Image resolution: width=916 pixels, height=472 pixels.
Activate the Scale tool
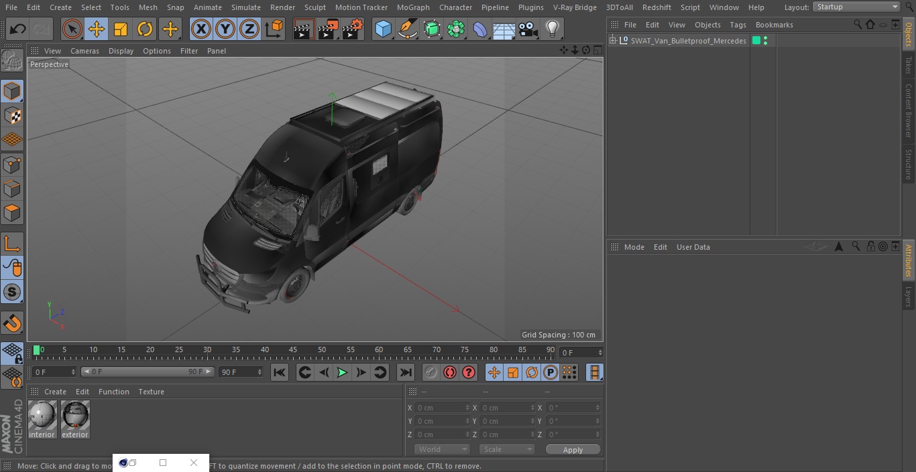tap(121, 29)
